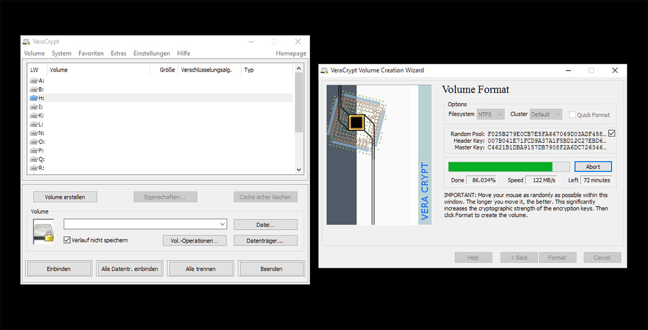648x330 pixels.
Task: Select the highlighted H: drive icon
Action: (x=33, y=98)
